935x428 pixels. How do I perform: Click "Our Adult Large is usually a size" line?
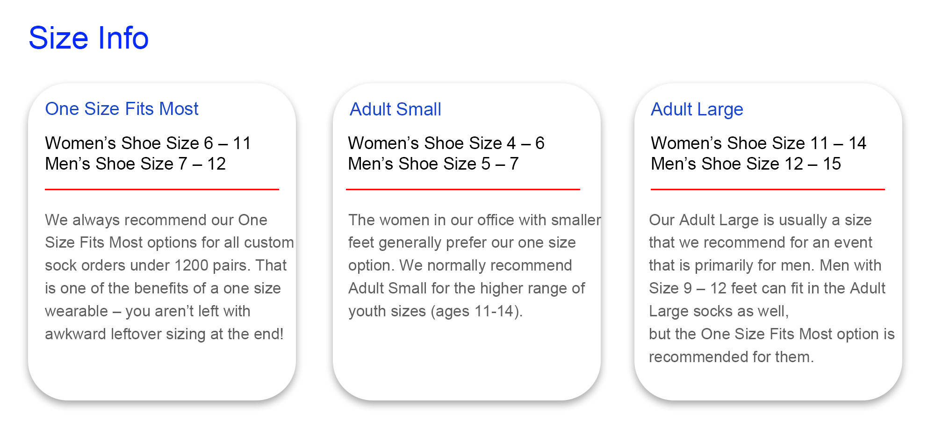[760, 220]
